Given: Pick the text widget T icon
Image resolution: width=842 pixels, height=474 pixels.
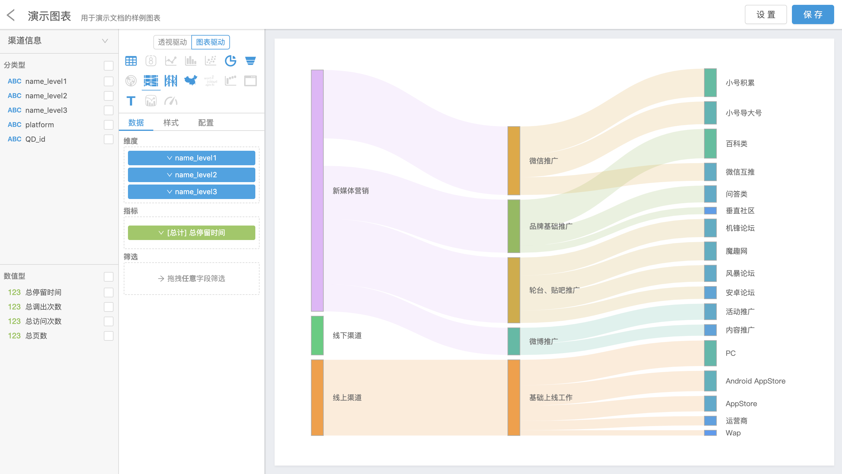Looking at the screenshot, I should pyautogui.click(x=131, y=101).
